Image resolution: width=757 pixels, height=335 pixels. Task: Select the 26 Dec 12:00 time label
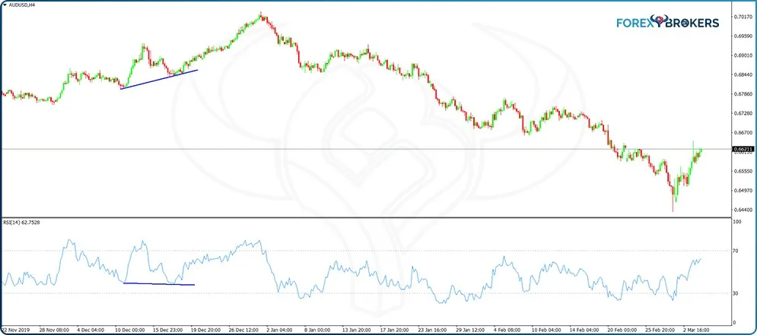(x=243, y=330)
